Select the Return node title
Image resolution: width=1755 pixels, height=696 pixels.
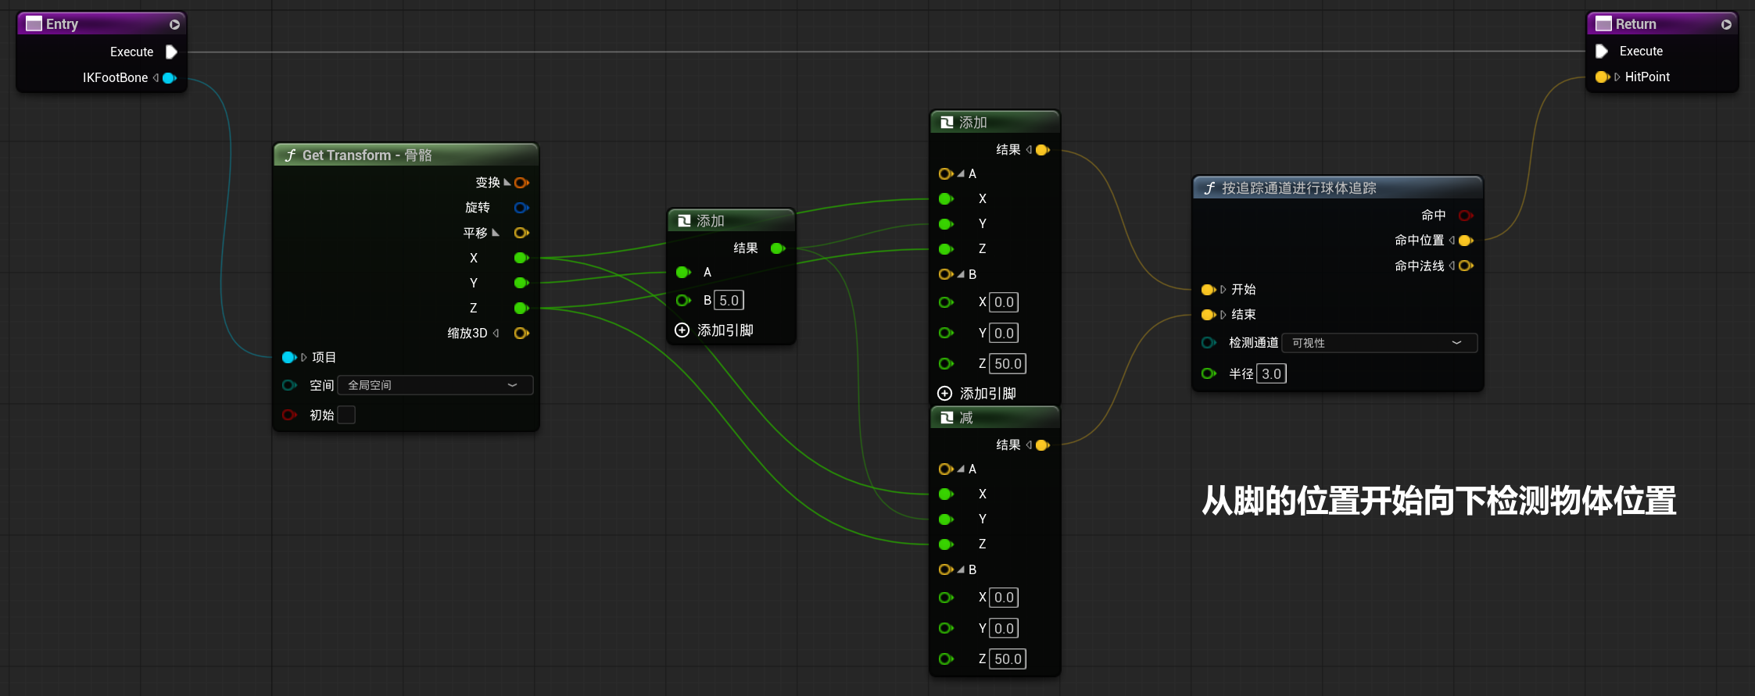pyautogui.click(x=1636, y=24)
